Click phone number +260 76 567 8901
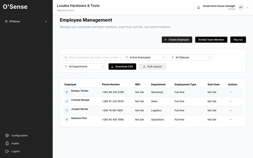Viewport: 253px width, 158px height. (112, 110)
